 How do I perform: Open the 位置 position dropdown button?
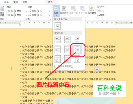(x=56, y=11)
